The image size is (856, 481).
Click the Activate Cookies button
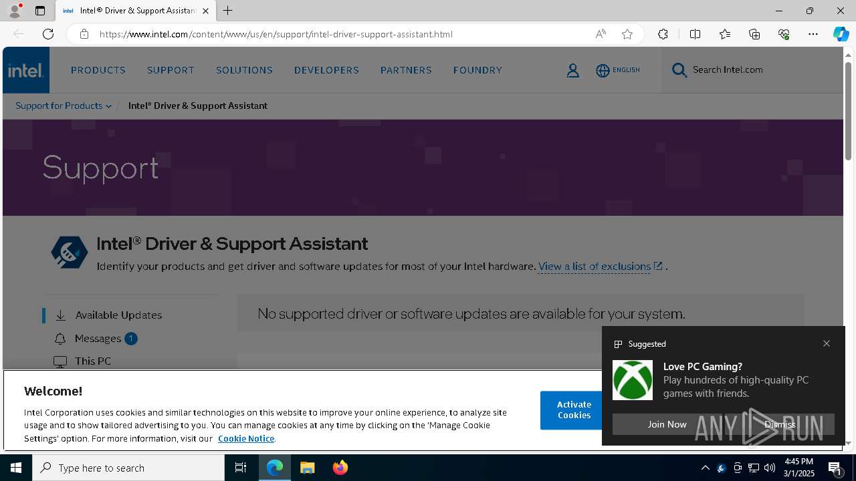click(574, 410)
